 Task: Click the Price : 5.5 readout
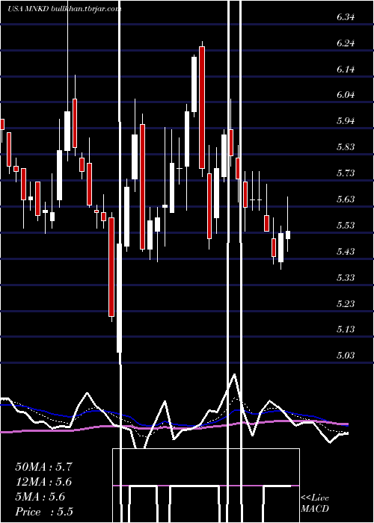44,512
